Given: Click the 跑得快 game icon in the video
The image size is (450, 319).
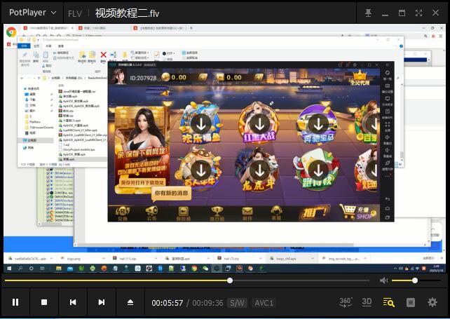Looking at the screenshot, I should (318, 170).
